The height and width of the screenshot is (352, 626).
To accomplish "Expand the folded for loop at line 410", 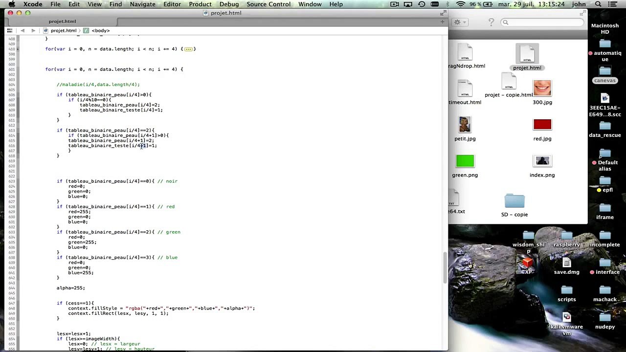I will [x=18, y=49].
